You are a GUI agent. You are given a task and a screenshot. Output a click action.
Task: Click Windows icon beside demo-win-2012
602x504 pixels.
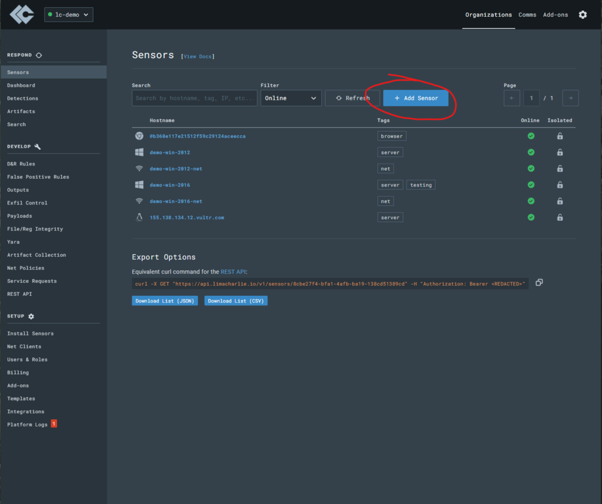point(139,152)
